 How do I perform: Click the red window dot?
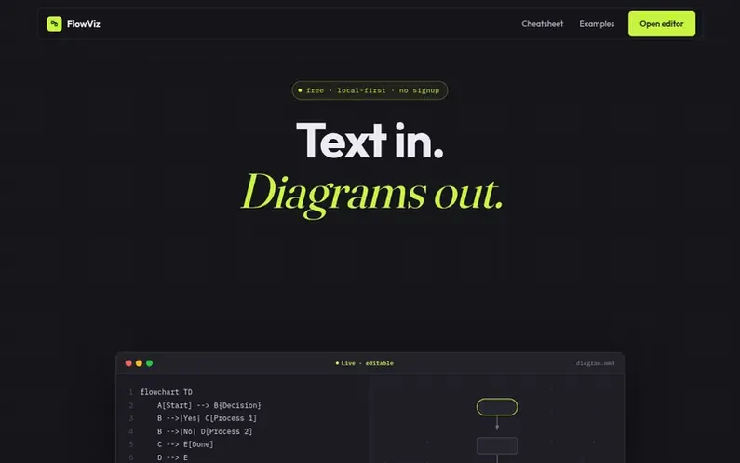coord(128,363)
